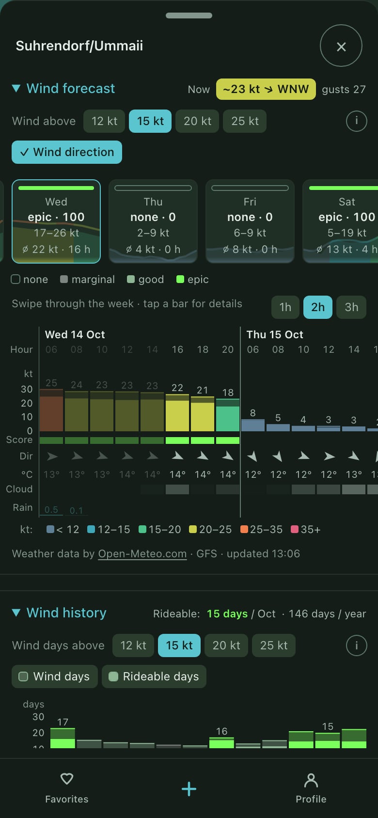The width and height of the screenshot is (378, 818).
Task: Click the < 12 kt blue legend swatch
Action: click(50, 530)
